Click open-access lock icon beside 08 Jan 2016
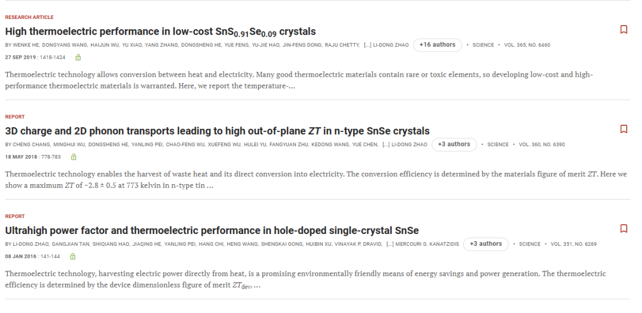 [x=73, y=256]
